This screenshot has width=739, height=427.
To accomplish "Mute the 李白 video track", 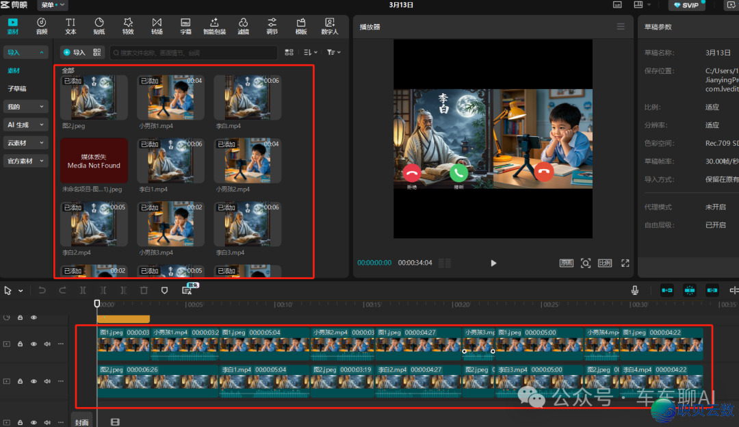I will point(47,381).
